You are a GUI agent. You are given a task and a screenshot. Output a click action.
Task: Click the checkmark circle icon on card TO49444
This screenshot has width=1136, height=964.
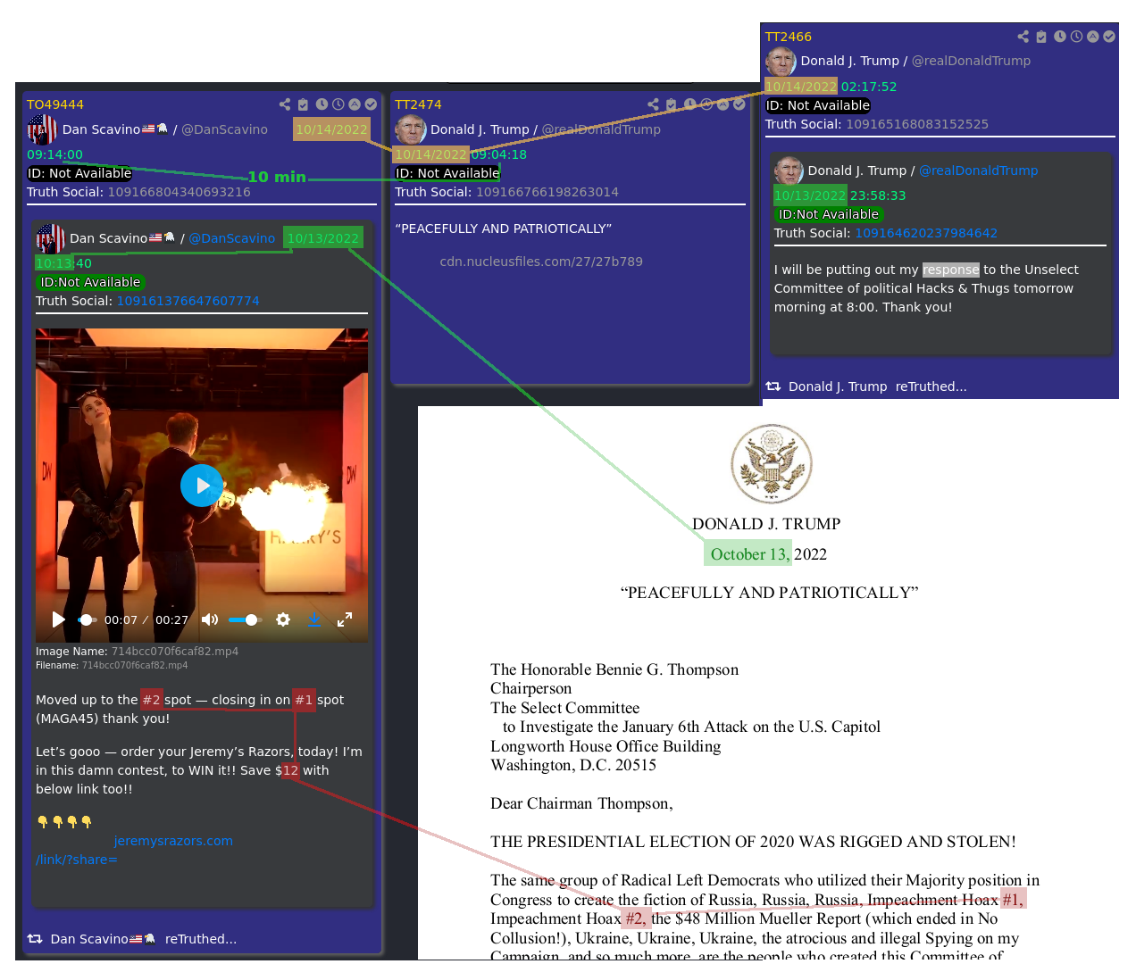click(x=371, y=104)
